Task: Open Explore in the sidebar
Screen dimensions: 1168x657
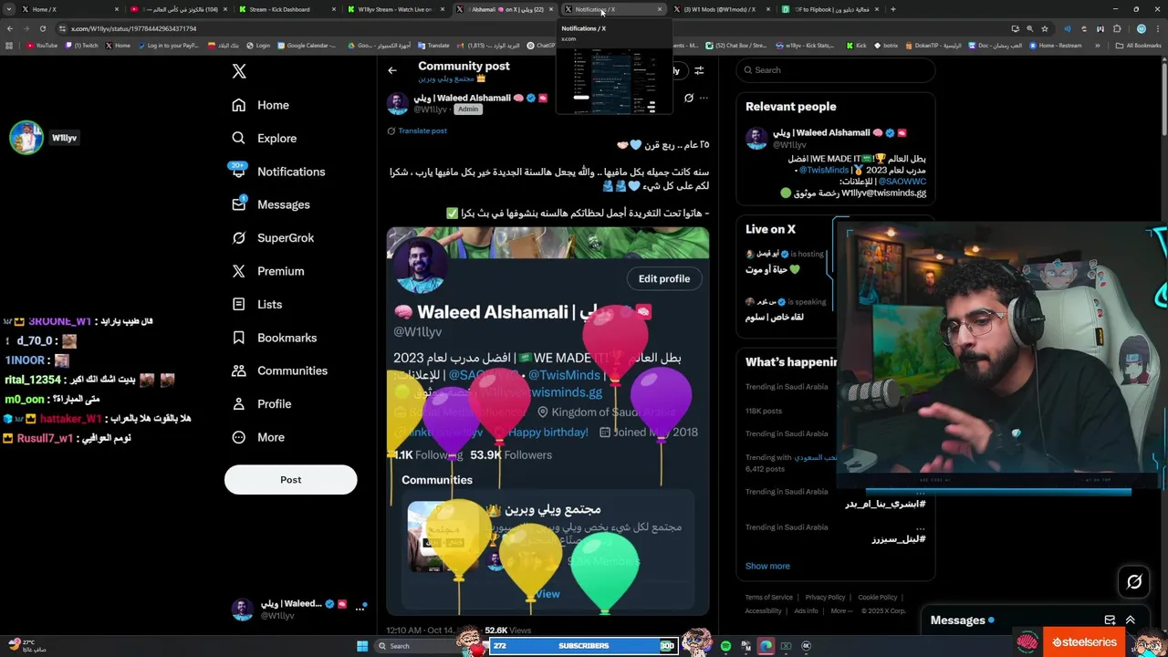Action: [264, 138]
